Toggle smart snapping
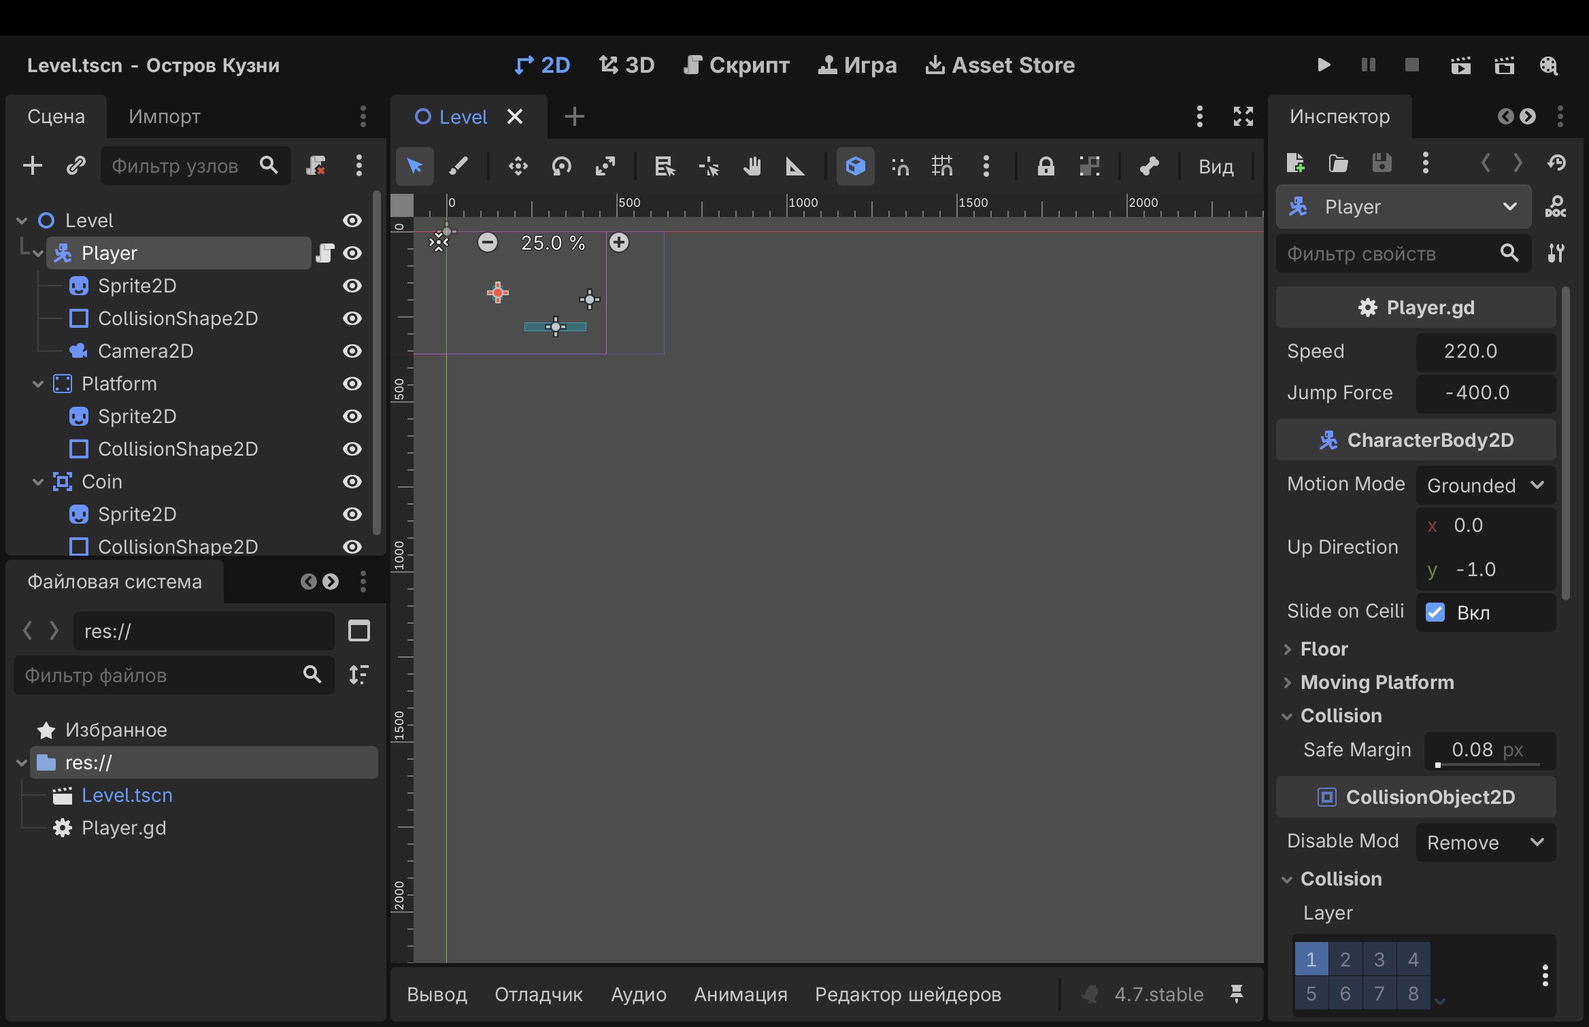Screen dimensions: 1589x1027 (x=900, y=166)
